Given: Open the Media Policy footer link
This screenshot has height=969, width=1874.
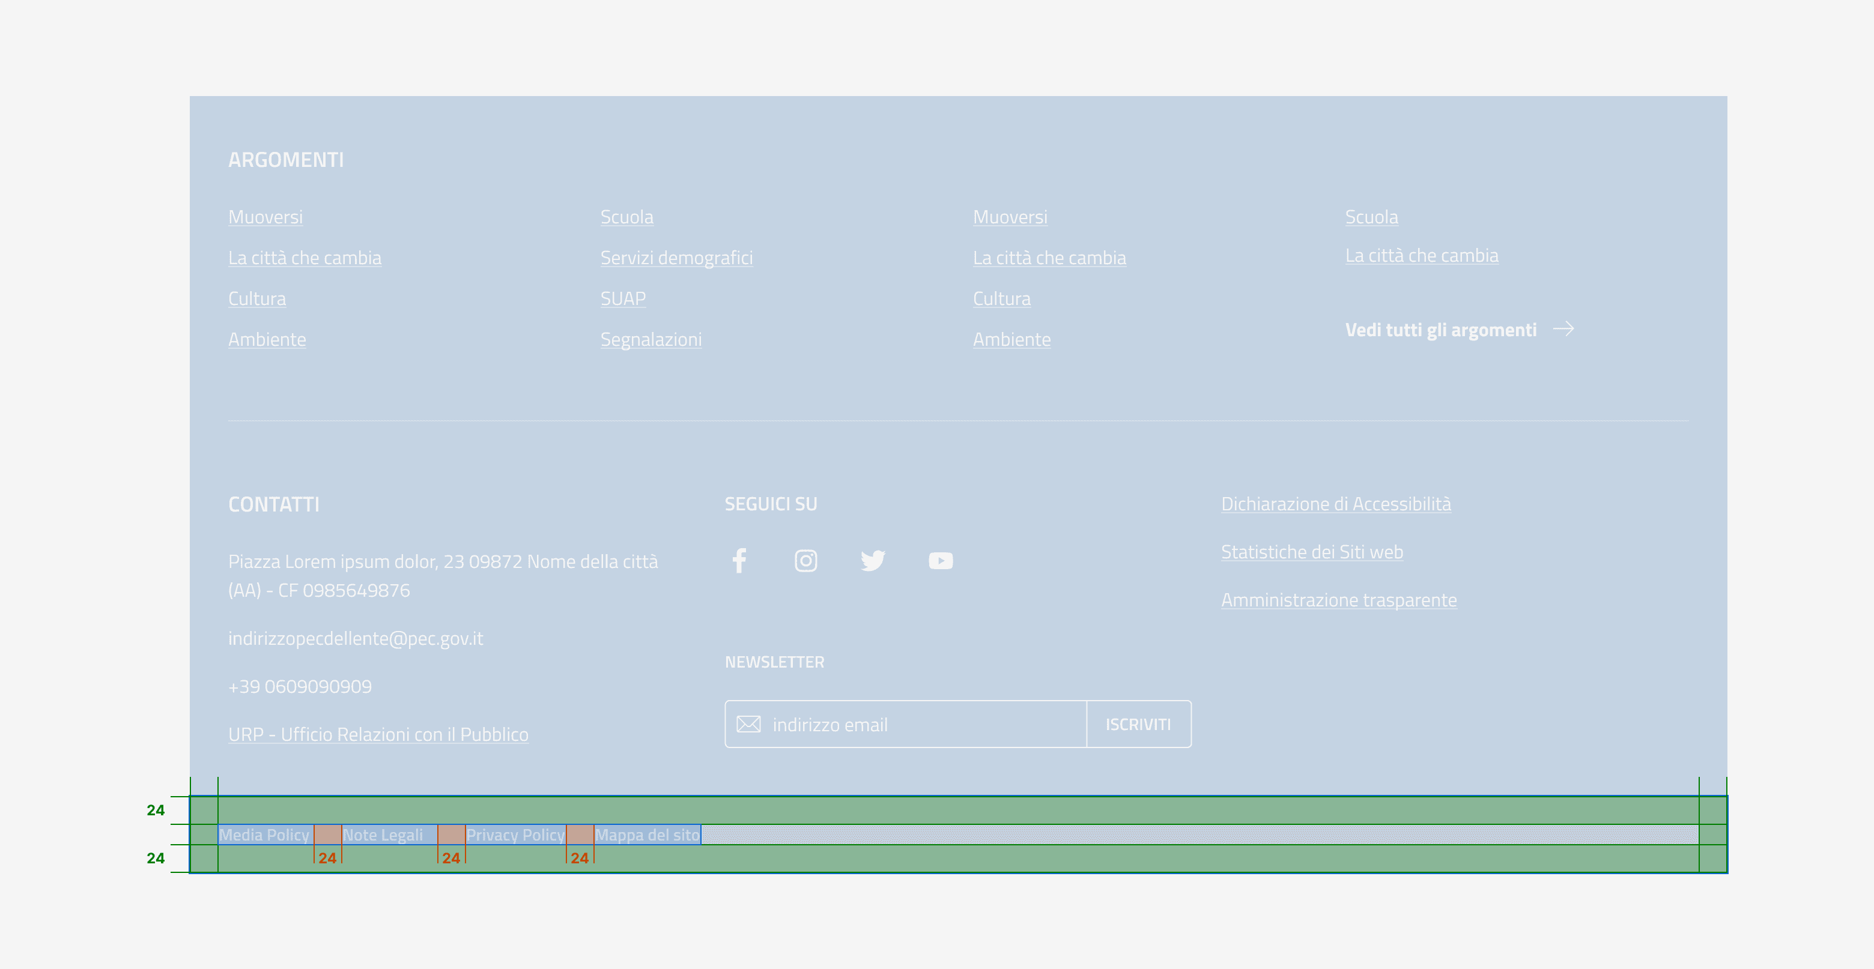Looking at the screenshot, I should coord(265,835).
